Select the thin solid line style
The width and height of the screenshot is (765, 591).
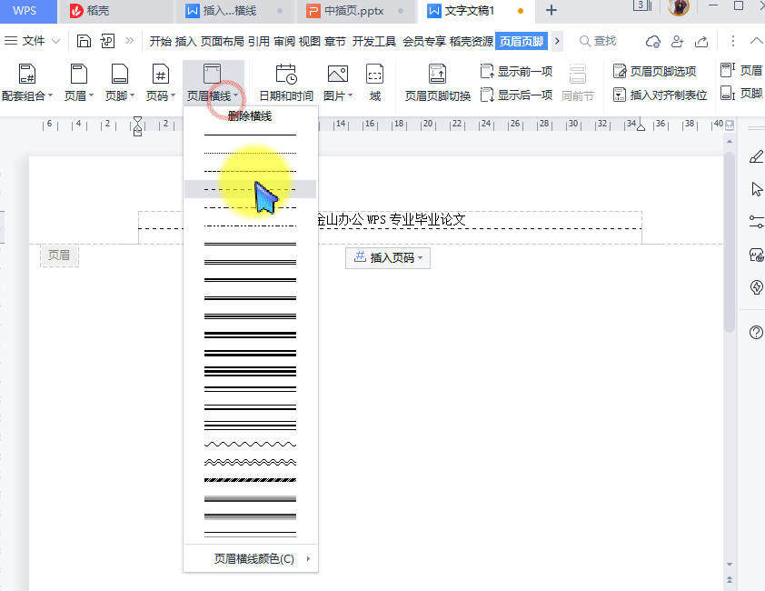(250, 135)
